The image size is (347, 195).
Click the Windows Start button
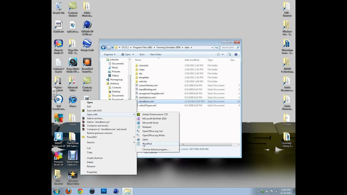(x=57, y=191)
